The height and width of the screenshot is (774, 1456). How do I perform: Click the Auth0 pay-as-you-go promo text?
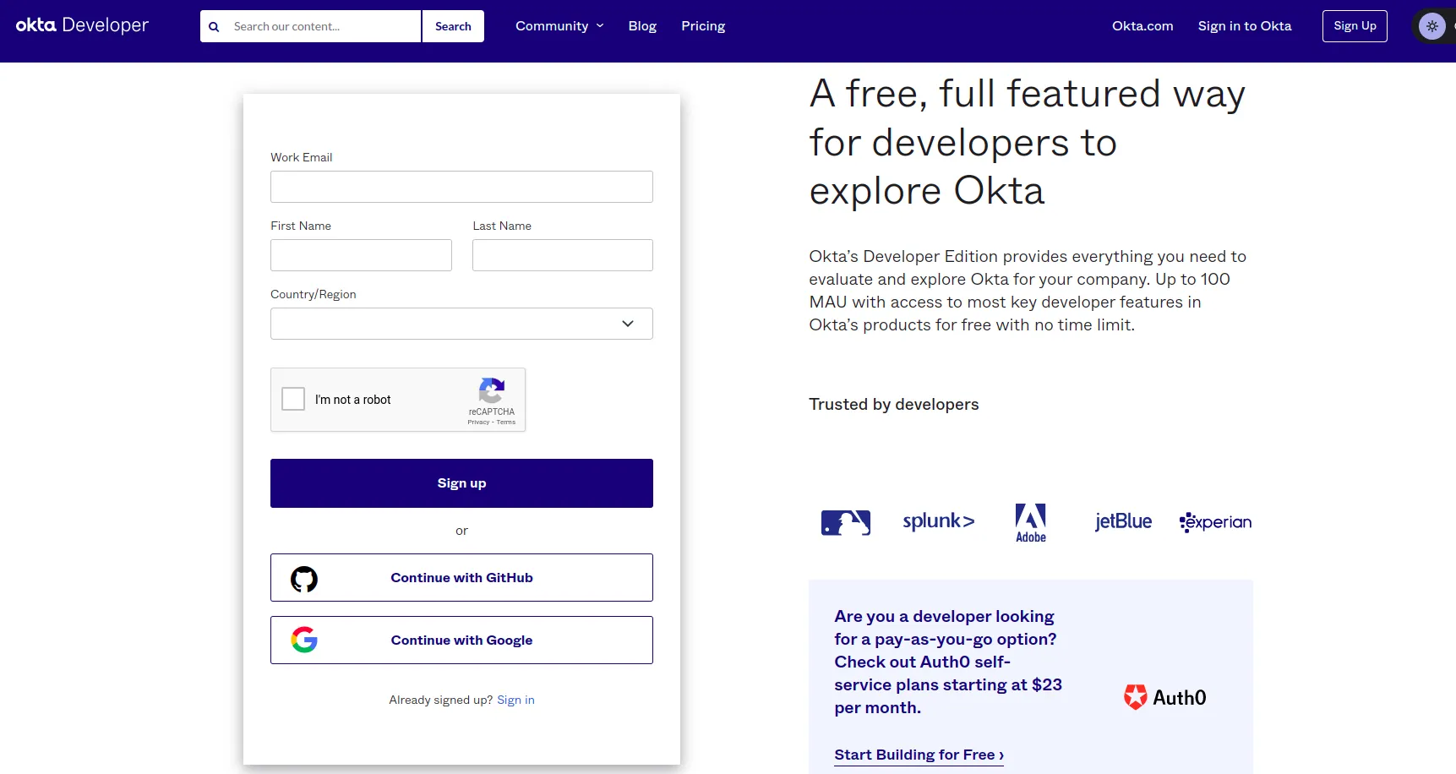[948, 662]
